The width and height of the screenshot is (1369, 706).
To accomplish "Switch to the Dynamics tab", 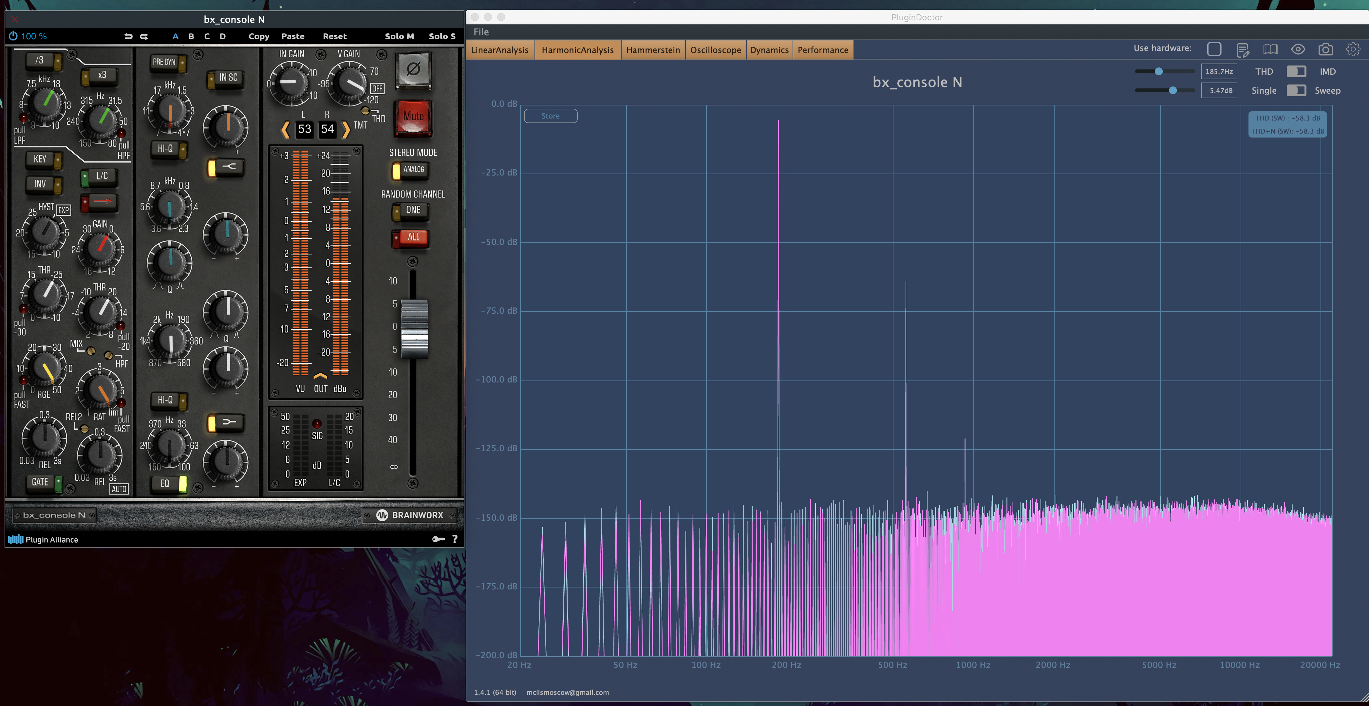I will [x=769, y=50].
